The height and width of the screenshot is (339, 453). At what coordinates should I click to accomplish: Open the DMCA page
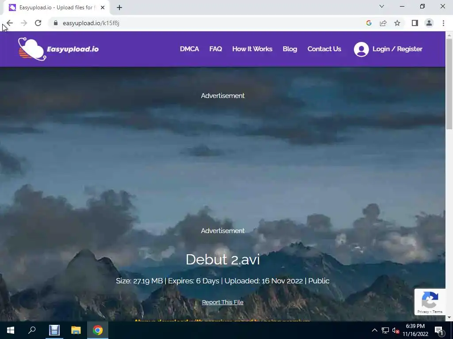click(189, 49)
